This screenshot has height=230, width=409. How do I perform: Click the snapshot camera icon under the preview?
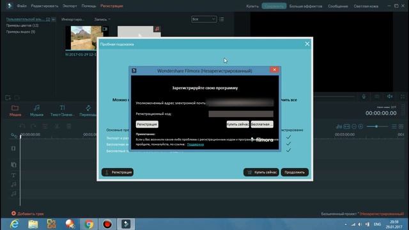[377, 96]
